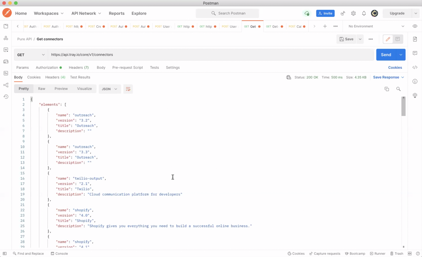
Task: Switch response view to Preview
Action: point(61,89)
